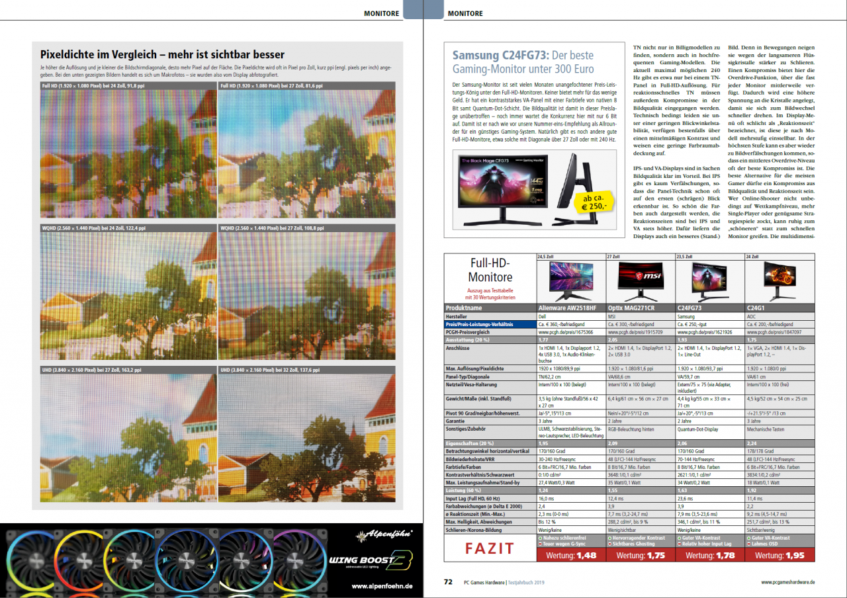Viewport: 847px width, 598px height.
Task: Click the 'FAZIT' label
Action: tap(490, 548)
